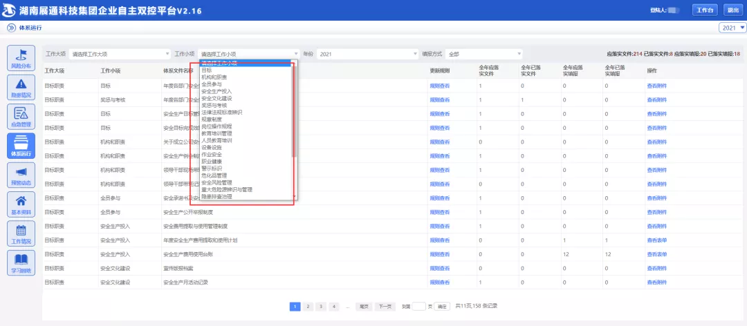Focus the page number jump input

[418, 307]
